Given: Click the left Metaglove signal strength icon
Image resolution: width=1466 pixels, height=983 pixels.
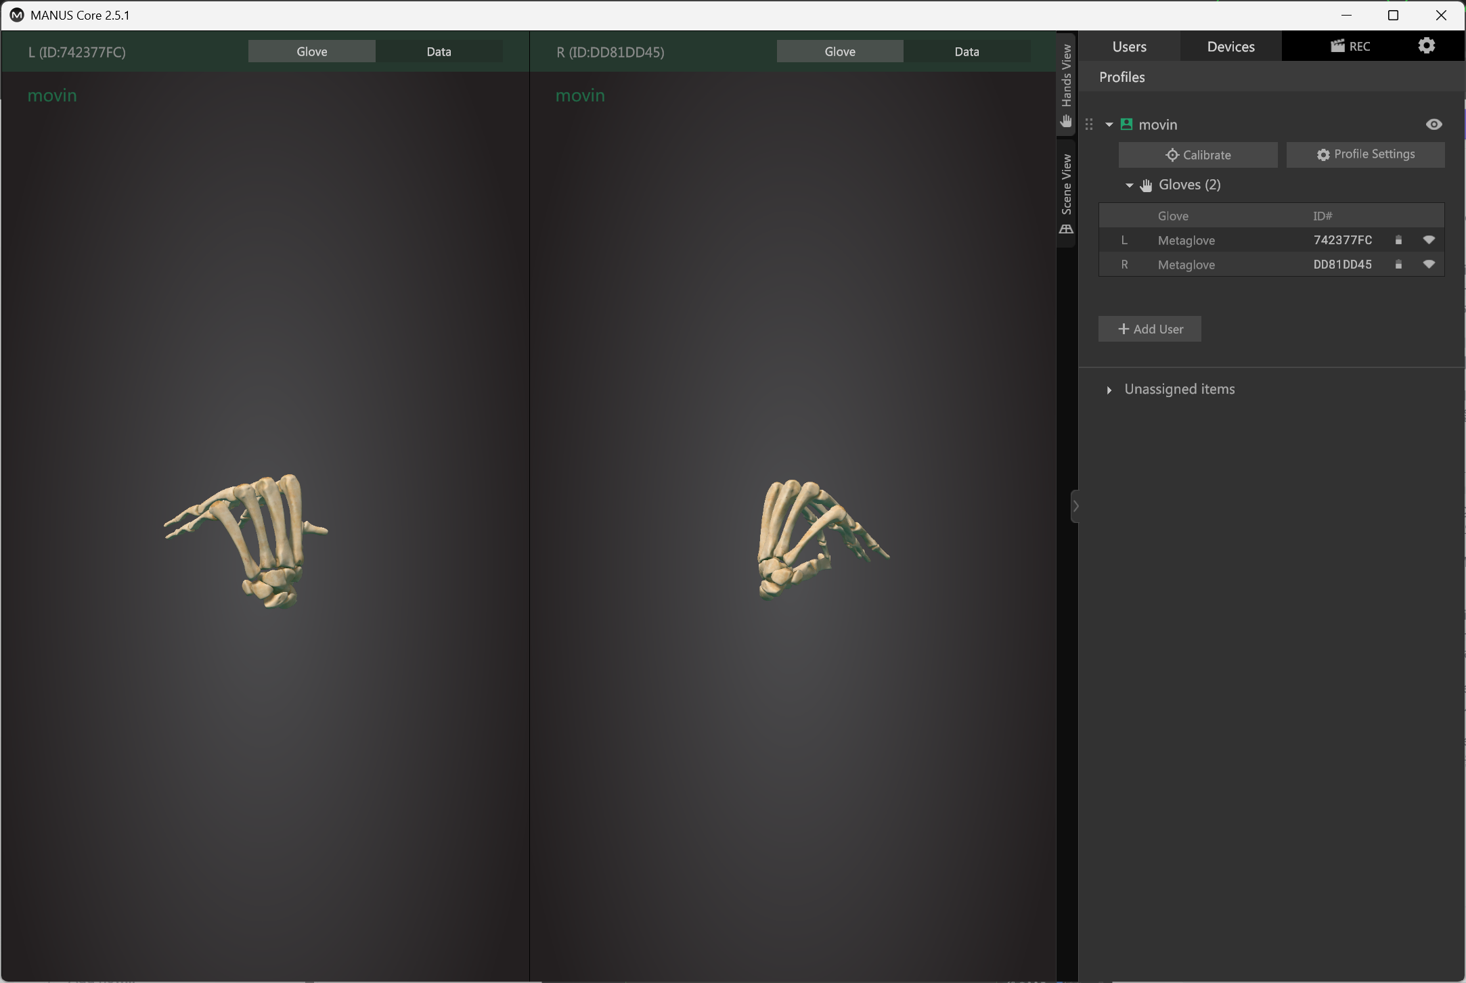Looking at the screenshot, I should point(1429,240).
